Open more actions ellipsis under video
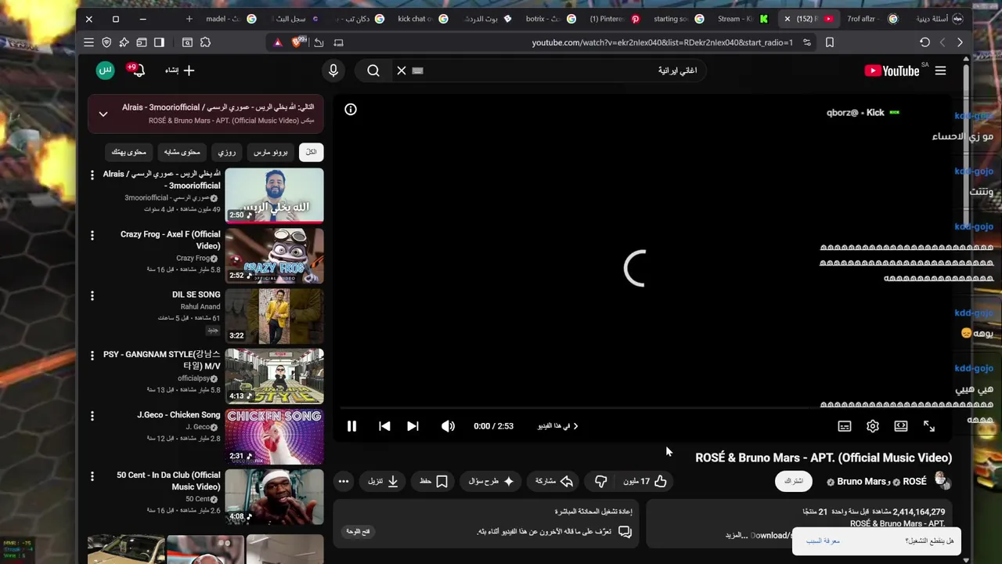The height and width of the screenshot is (564, 1002). click(x=343, y=481)
